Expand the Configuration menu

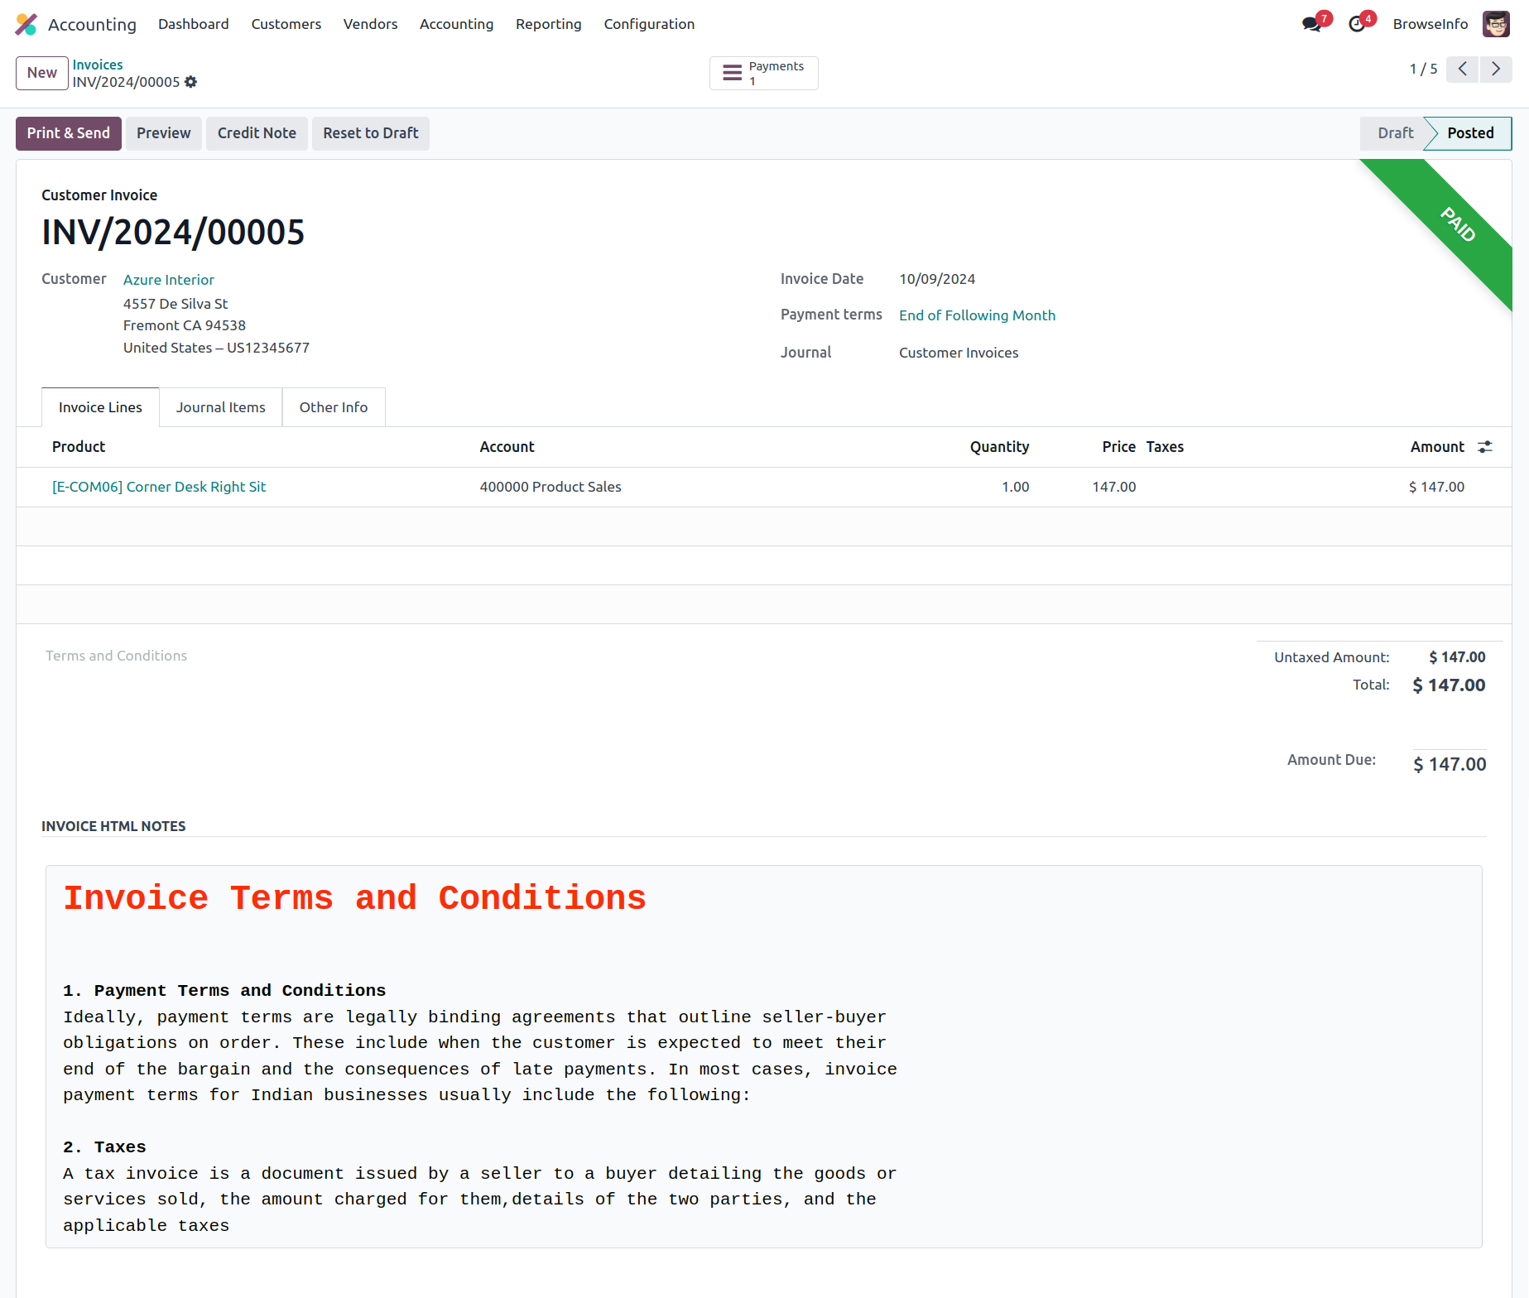649,24
